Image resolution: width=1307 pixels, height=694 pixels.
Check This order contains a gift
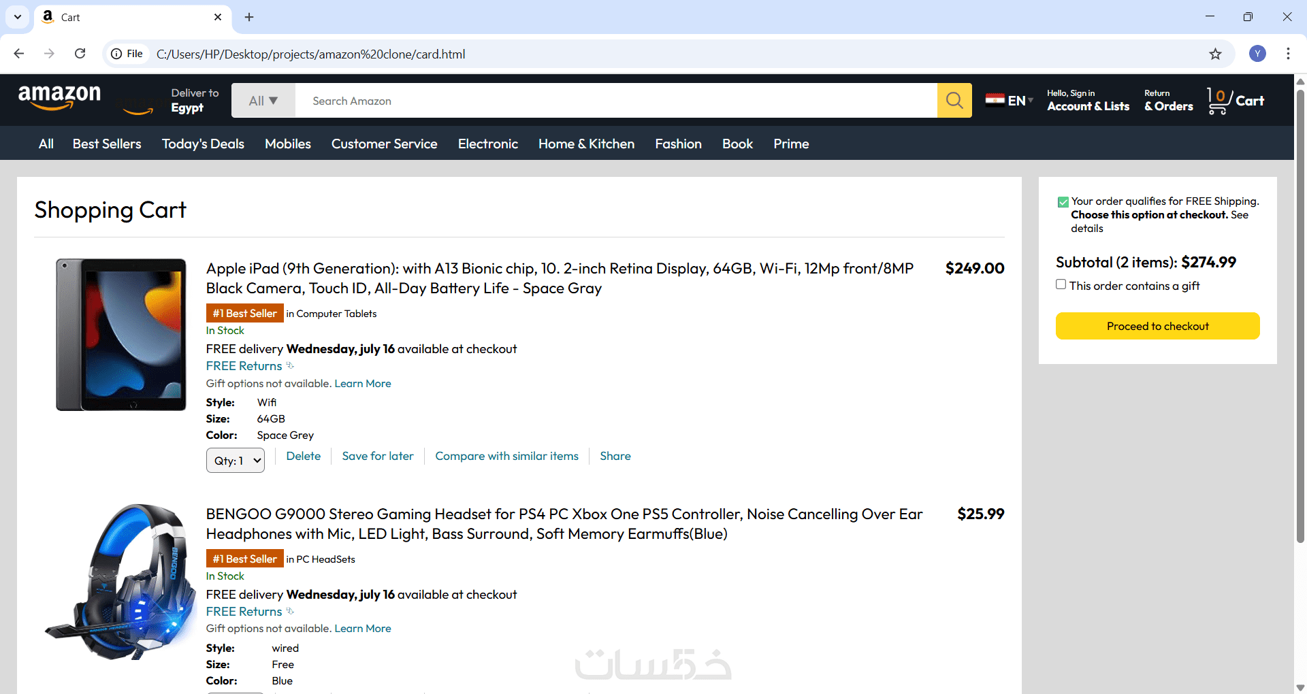pyautogui.click(x=1061, y=284)
